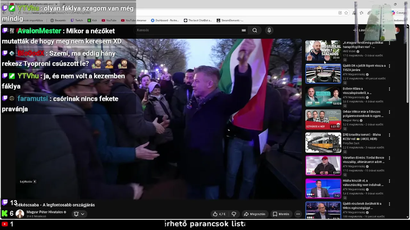Toggle the subscription notification bell
Screen dimensions: 410x230
point(76,214)
